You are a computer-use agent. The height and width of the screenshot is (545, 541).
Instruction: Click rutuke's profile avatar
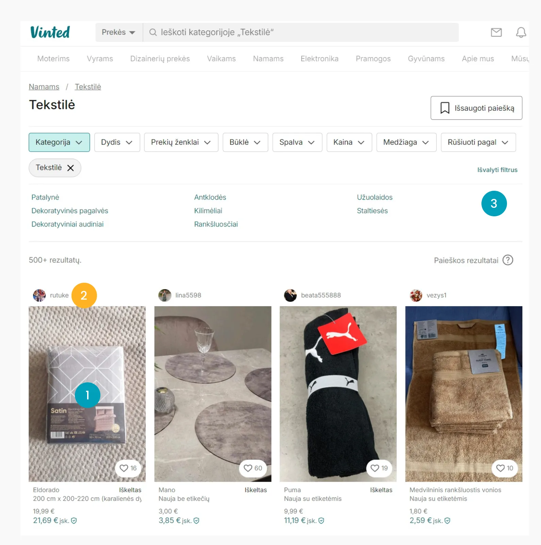tap(39, 295)
